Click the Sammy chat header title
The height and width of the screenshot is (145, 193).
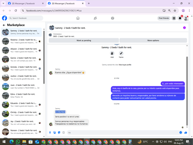(70, 28)
